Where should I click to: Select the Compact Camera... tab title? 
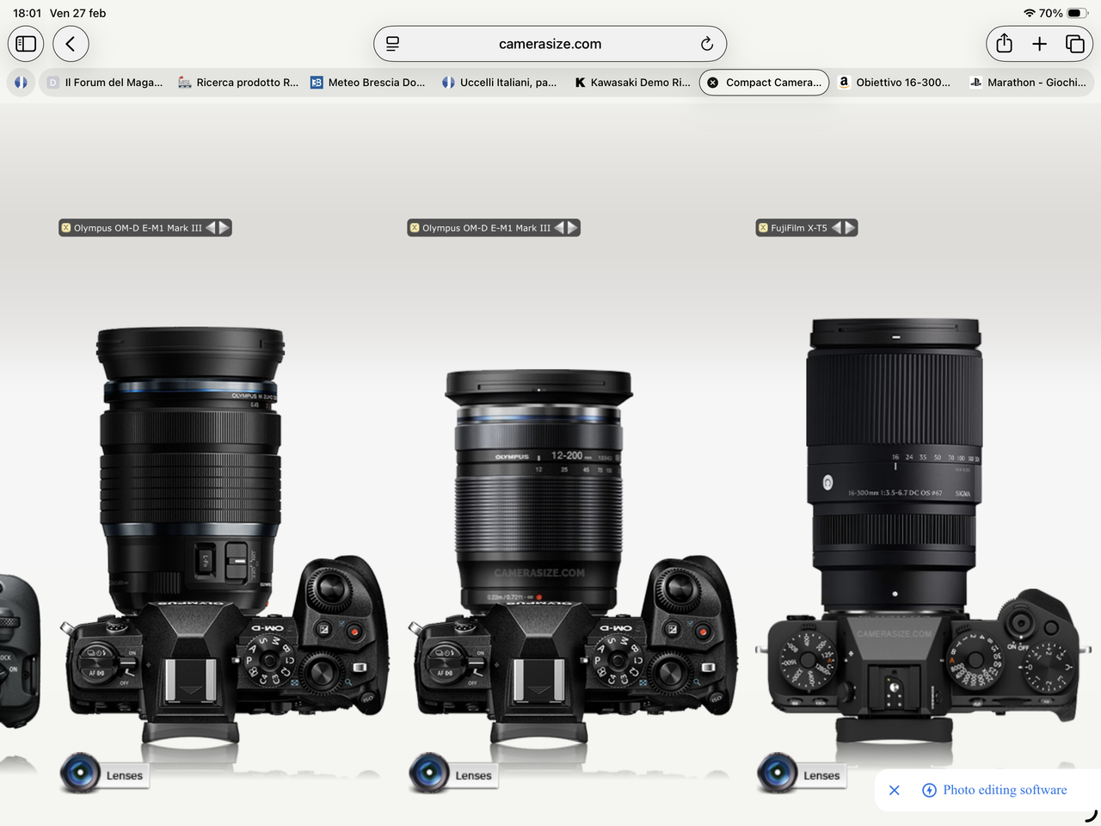pyautogui.click(x=773, y=83)
